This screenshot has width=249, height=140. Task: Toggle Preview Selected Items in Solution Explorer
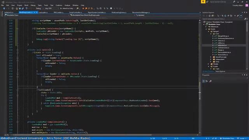click(241, 16)
